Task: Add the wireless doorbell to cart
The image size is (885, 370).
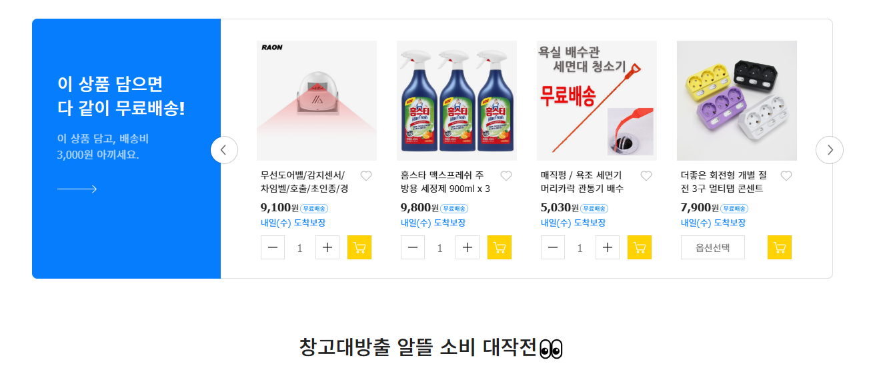Action: click(x=359, y=247)
